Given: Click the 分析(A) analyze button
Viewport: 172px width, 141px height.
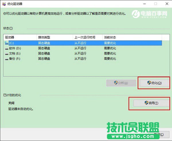Looking at the screenshot, I should point(121,83).
